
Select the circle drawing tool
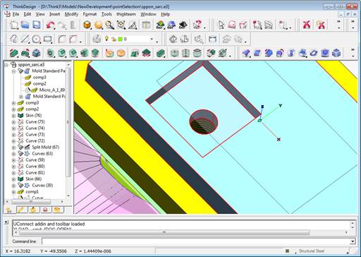(x=36, y=39)
